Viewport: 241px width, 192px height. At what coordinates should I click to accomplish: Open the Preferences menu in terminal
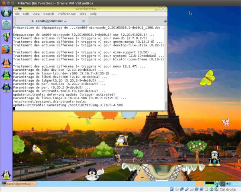tap(67, 14)
